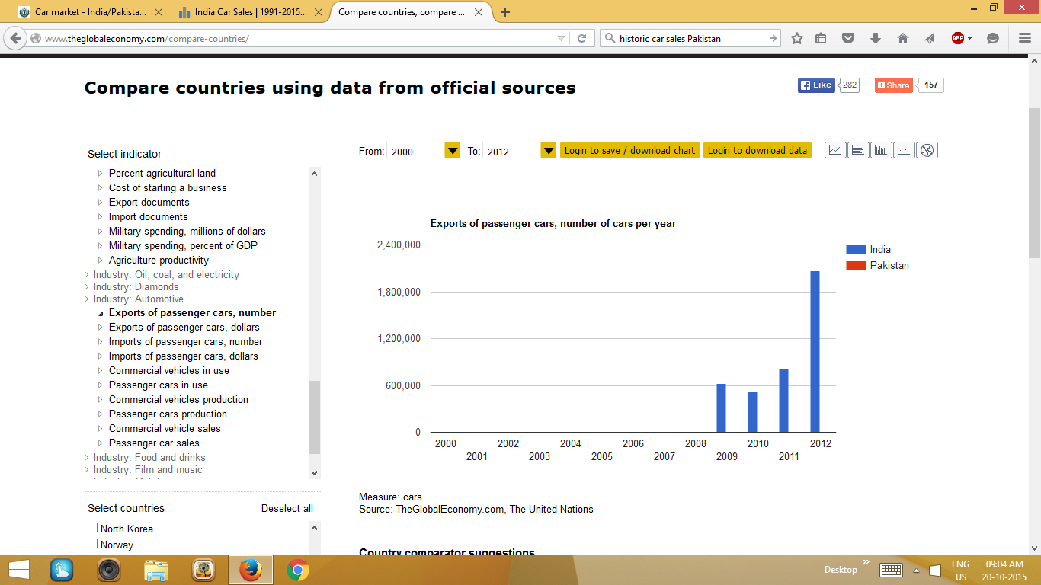Expand Industry: Diamonds category

coord(86,287)
